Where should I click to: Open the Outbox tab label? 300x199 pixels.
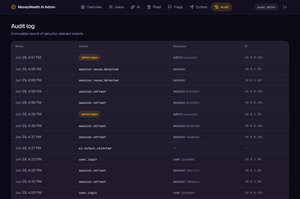201,7
